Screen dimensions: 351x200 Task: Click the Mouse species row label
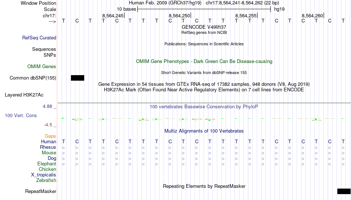click(x=49, y=153)
